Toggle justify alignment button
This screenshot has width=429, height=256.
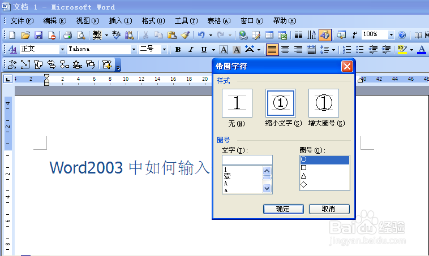click(x=272, y=50)
